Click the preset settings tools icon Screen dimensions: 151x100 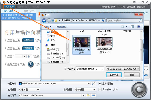pyautogui.click(x=93, y=84)
